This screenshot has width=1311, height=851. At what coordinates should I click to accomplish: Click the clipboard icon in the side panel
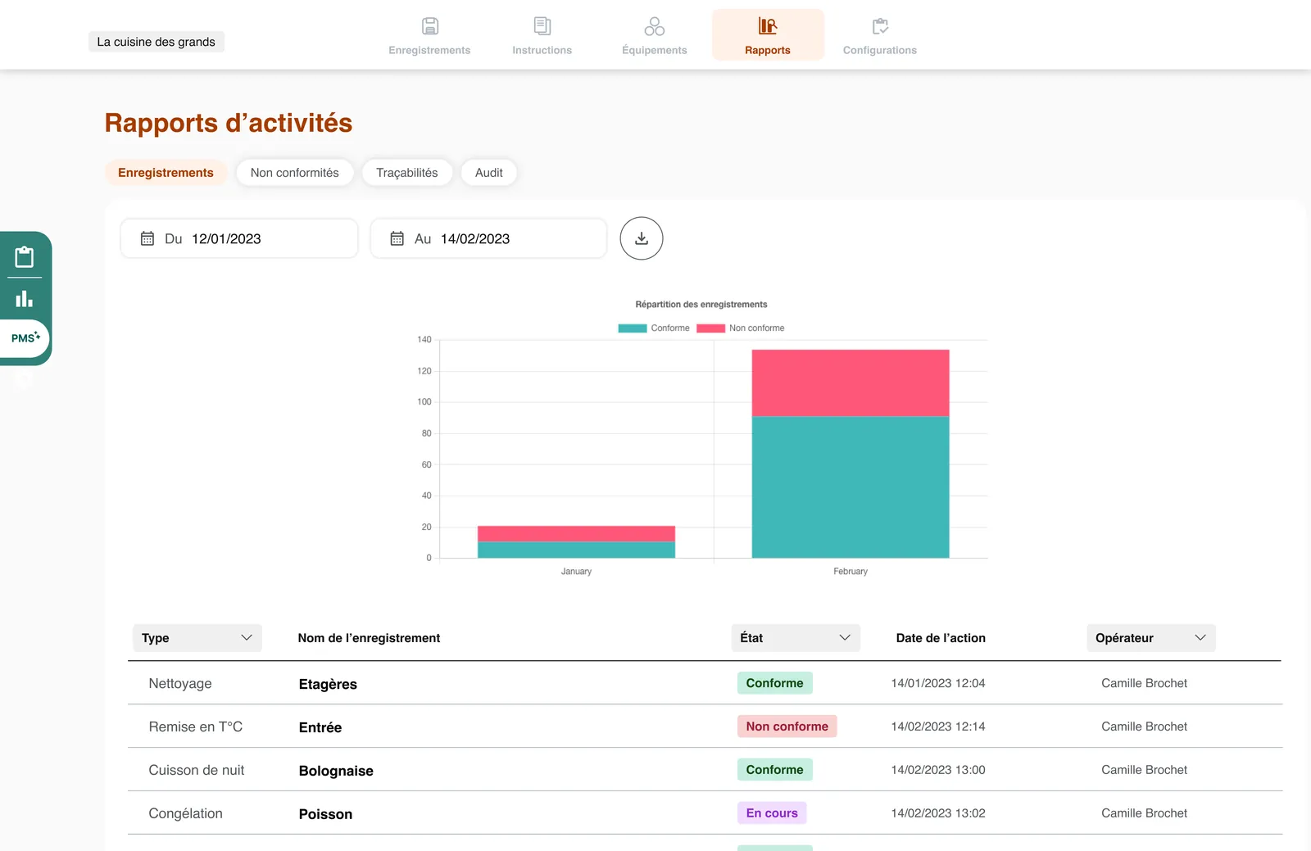25,257
